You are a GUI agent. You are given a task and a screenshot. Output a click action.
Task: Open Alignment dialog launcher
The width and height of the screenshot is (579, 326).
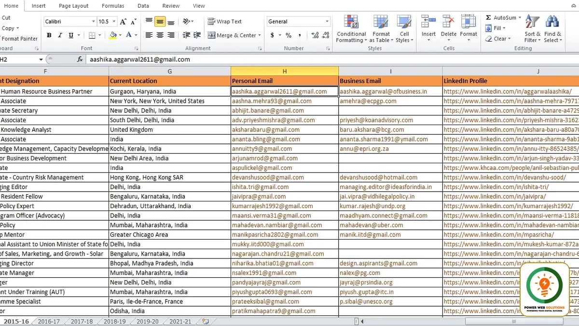(260, 49)
